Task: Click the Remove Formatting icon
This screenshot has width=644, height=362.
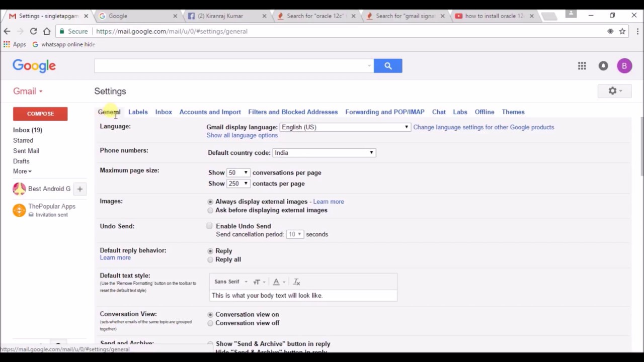Action: pos(296,282)
